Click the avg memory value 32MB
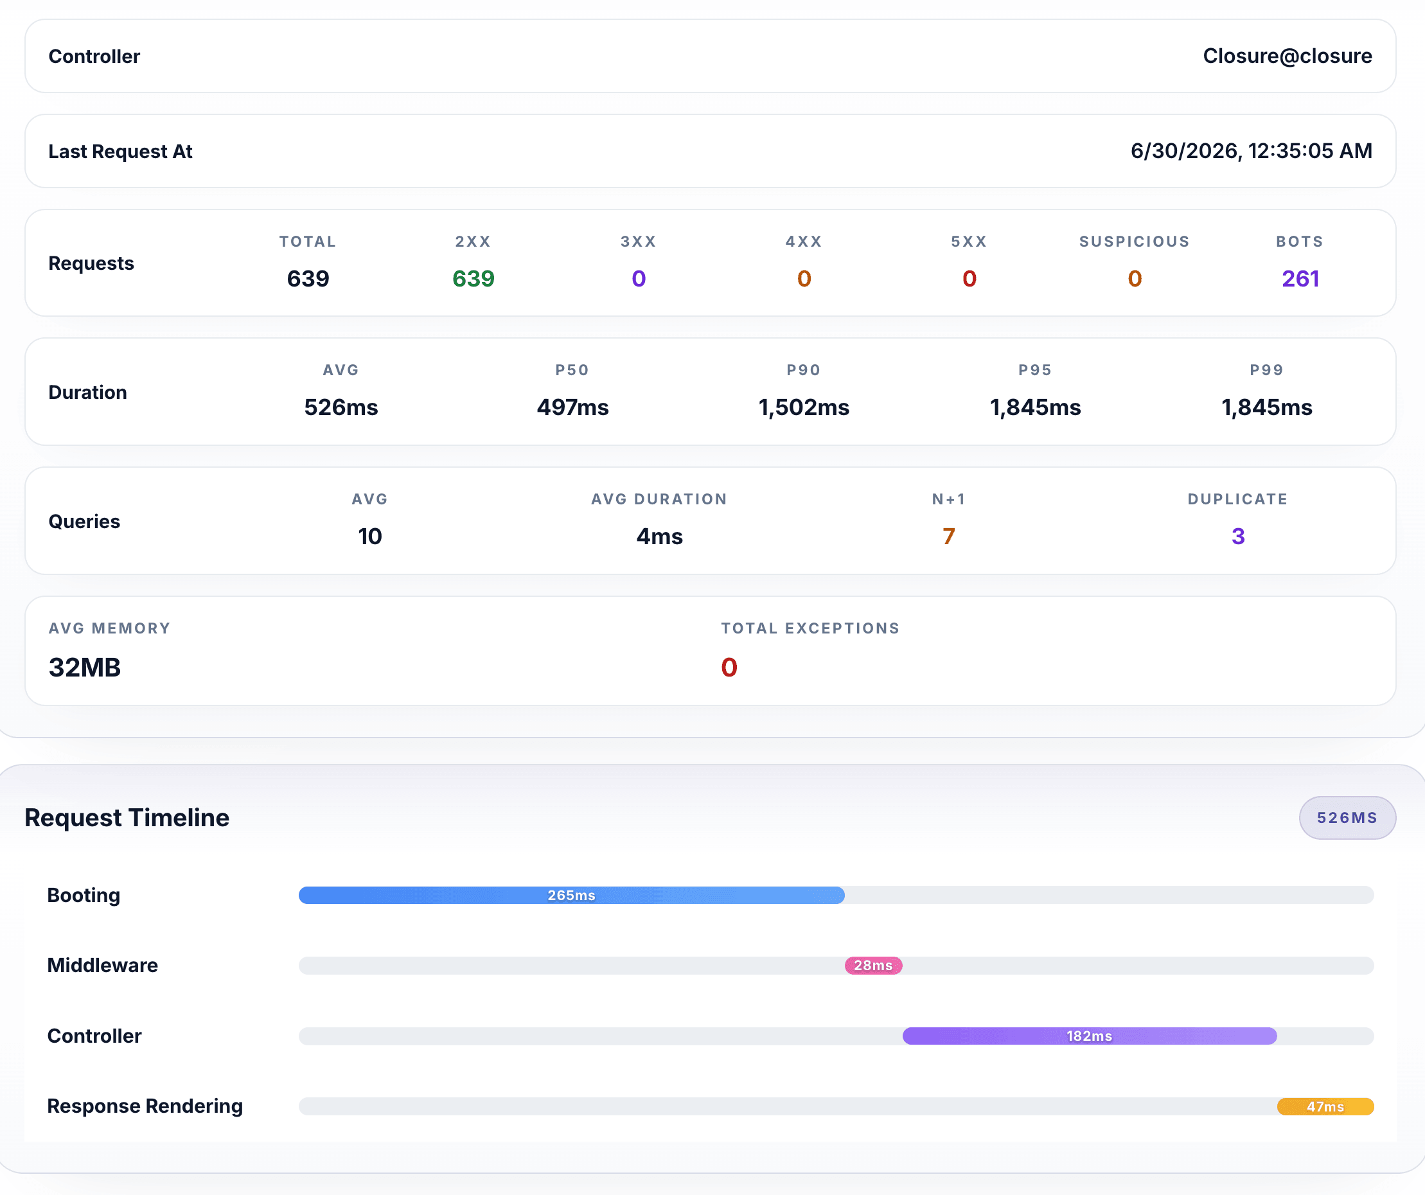Image resolution: width=1425 pixels, height=1195 pixels. coord(84,667)
